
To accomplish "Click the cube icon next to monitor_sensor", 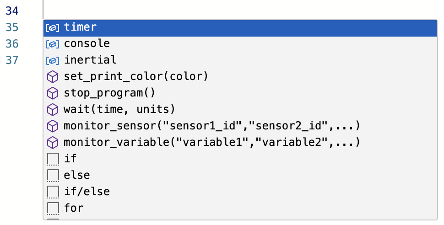I will (53, 126).
